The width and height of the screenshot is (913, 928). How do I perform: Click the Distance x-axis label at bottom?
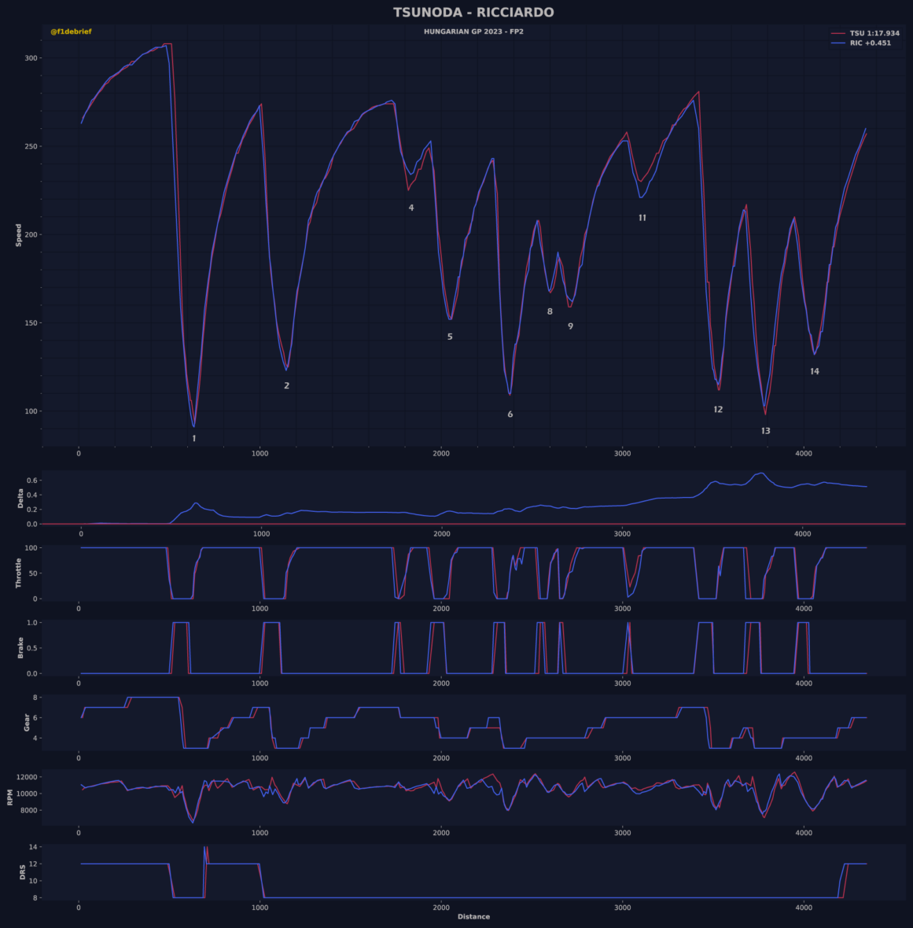473,916
